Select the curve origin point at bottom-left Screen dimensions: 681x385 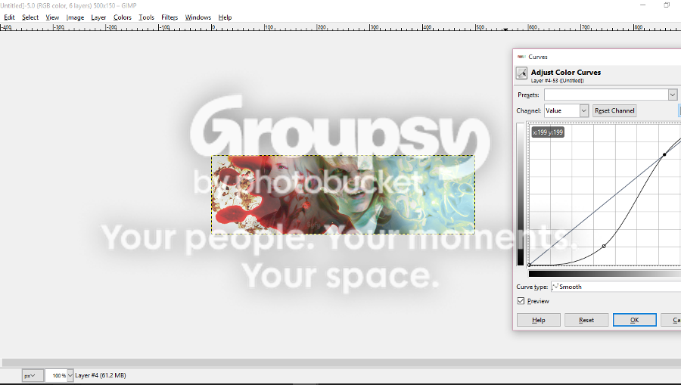529,265
